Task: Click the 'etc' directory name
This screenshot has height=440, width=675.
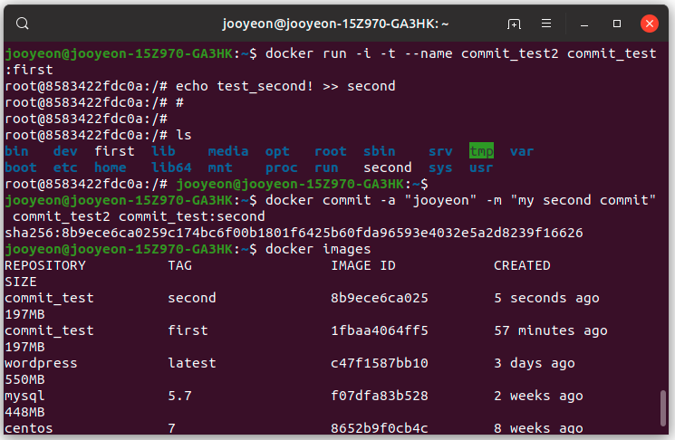Action: point(65,167)
